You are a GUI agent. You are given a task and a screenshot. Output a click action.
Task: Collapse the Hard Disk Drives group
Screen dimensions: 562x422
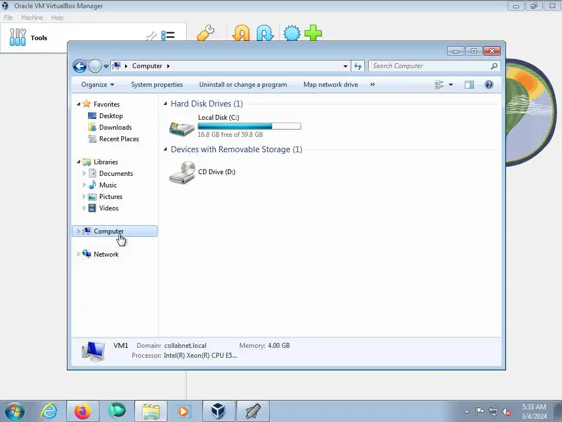pos(165,104)
